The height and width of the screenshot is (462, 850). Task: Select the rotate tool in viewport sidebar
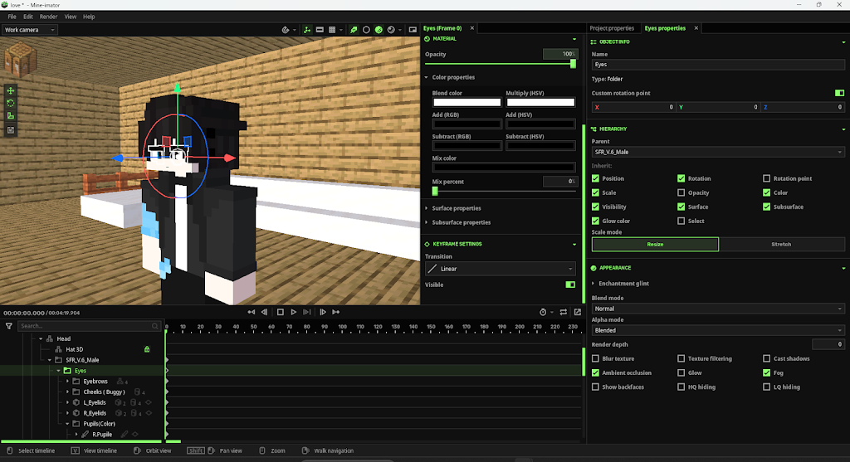coord(10,103)
